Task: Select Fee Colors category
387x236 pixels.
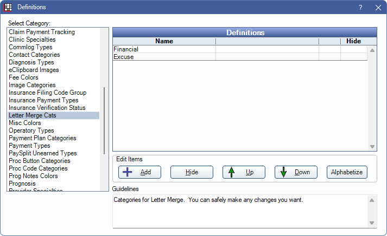Action: coord(23,77)
